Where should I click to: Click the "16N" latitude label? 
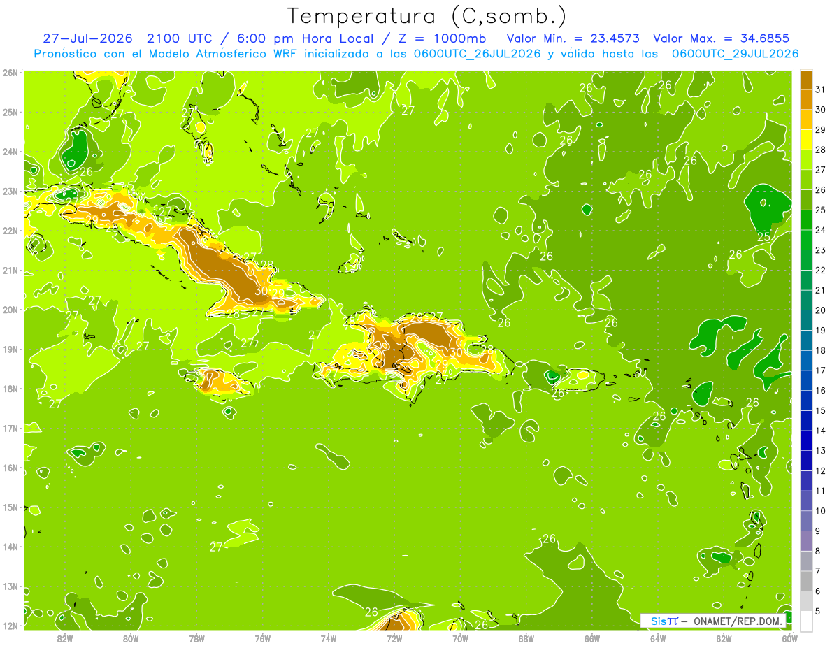(x=10, y=468)
